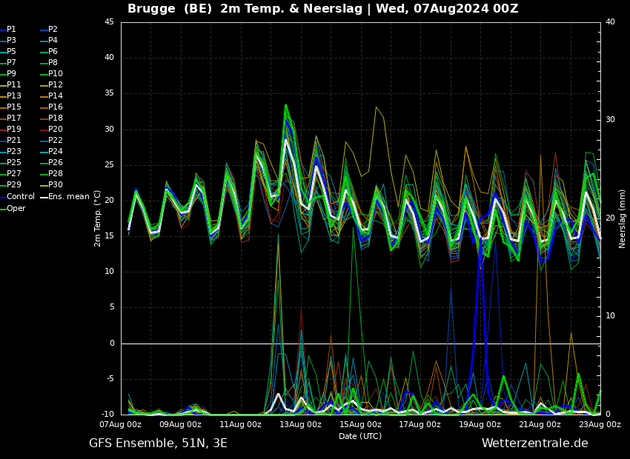Click the Control legend entry
The height and width of the screenshot is (459, 630).
point(18,197)
